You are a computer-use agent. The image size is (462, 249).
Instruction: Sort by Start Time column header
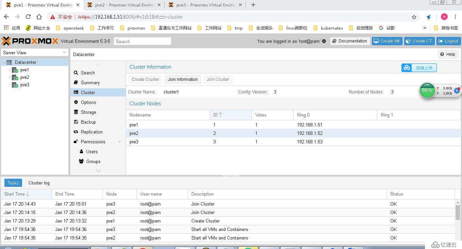pyautogui.click(x=26, y=194)
